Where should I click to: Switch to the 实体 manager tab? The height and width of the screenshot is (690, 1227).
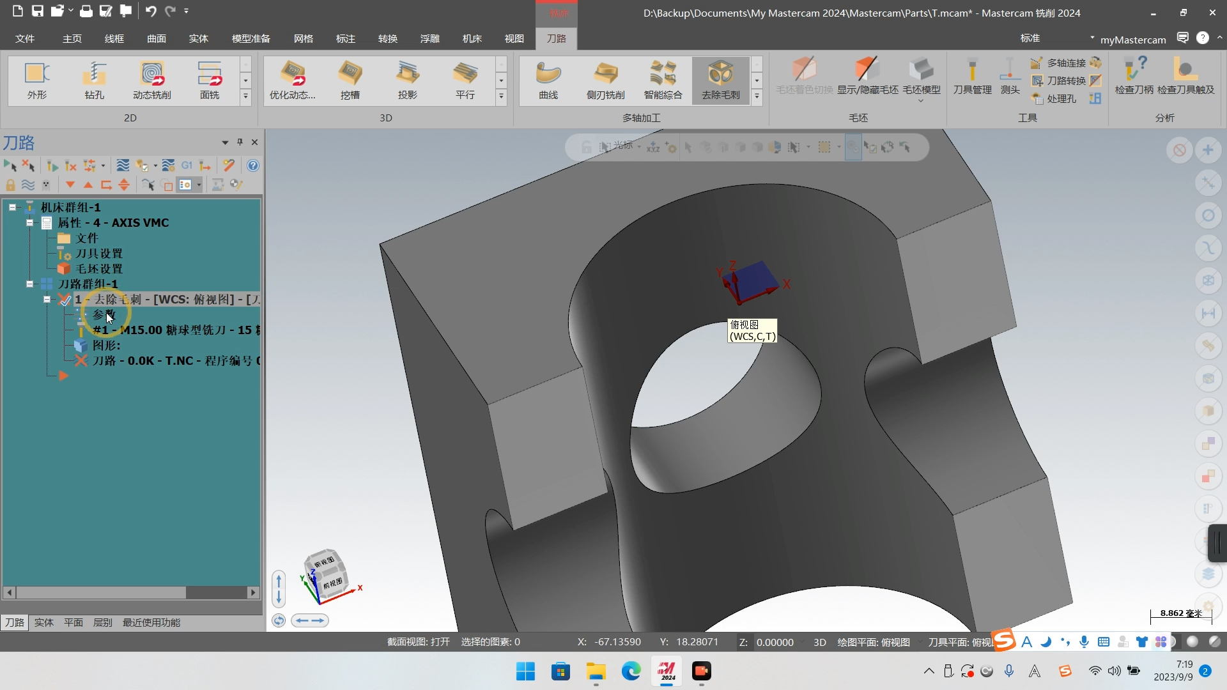(43, 622)
